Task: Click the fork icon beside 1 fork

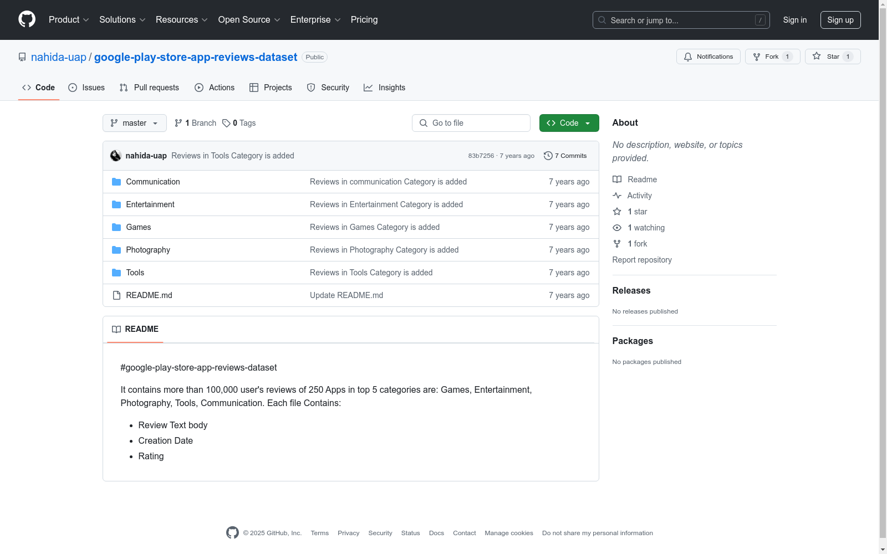Action: 617,244
